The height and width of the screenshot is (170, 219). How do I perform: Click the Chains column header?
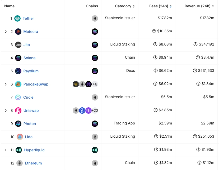[x=92, y=6]
